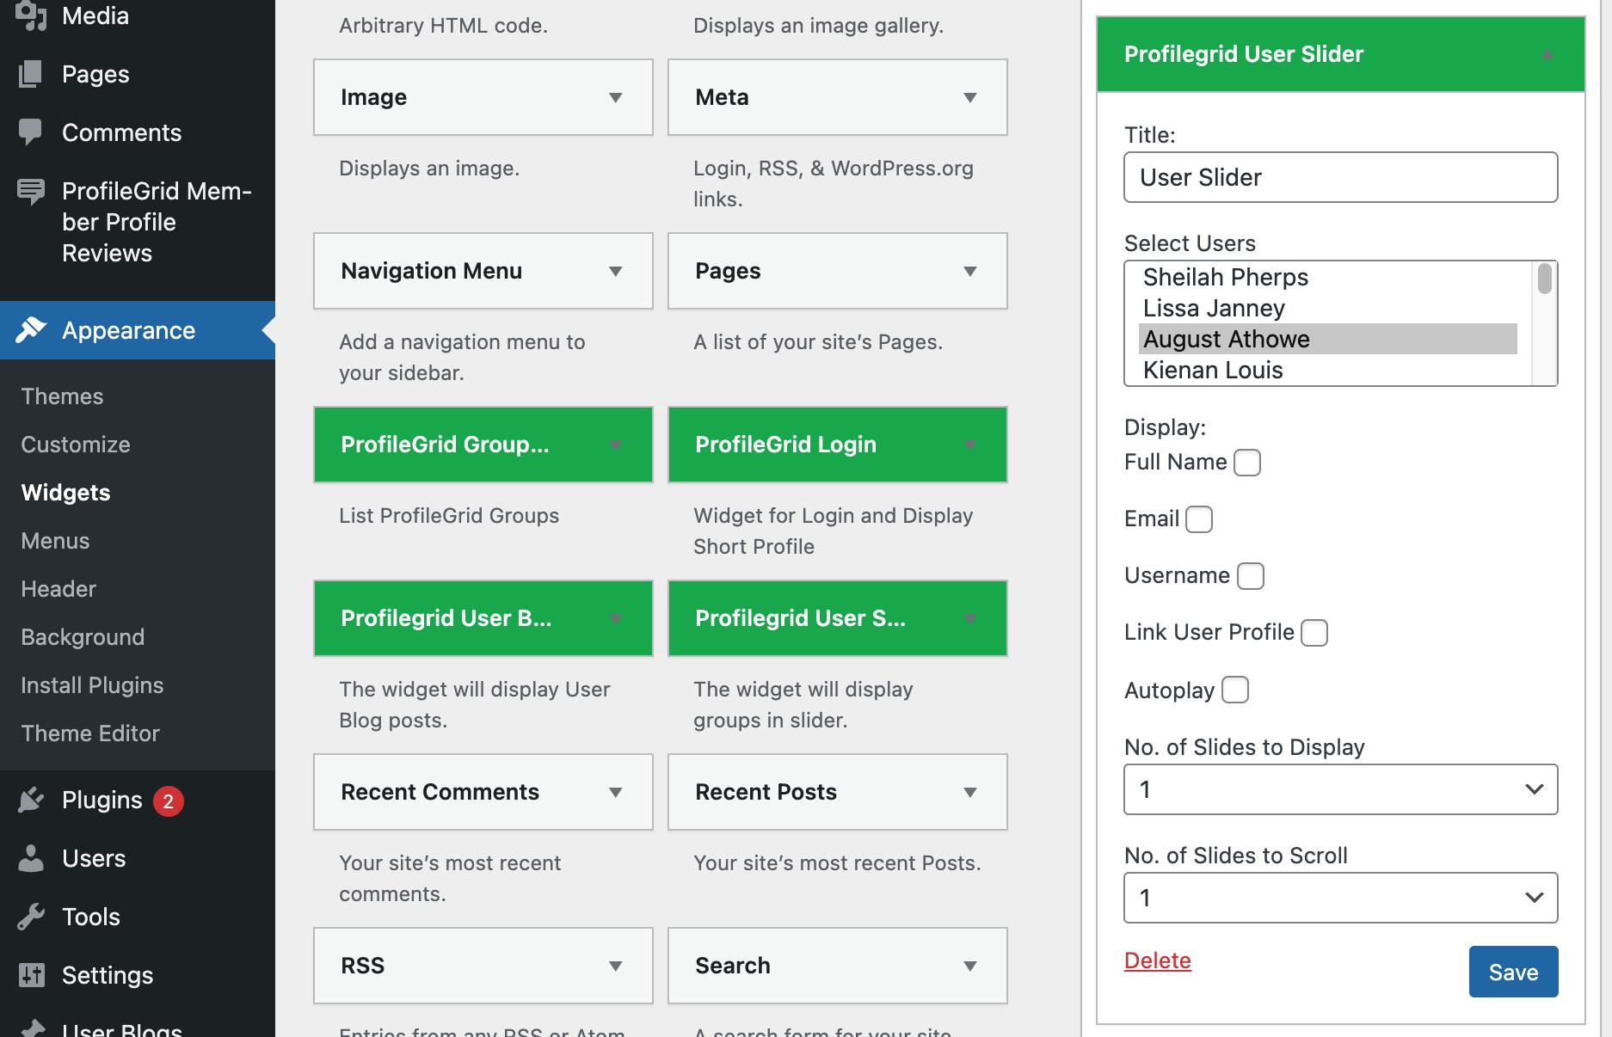Click the Select Users list scrollbar

pos(1545,323)
